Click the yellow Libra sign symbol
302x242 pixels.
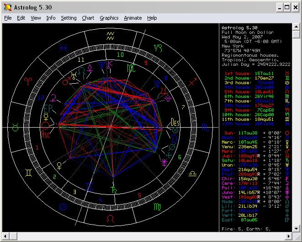(x=192, y=174)
